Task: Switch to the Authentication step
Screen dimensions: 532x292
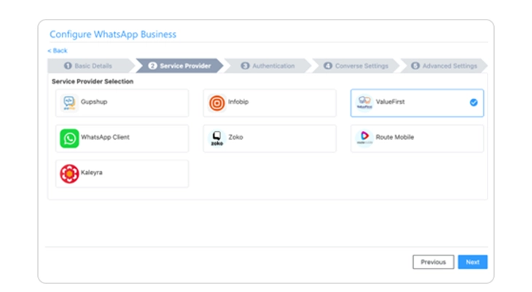Action: coord(268,66)
